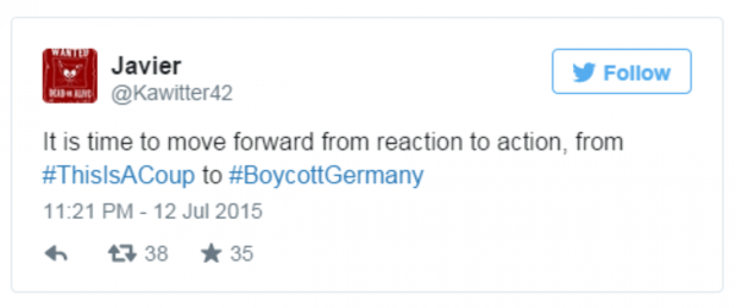Reply to tweet using arrow icon
The height and width of the screenshot is (308, 742).
click(x=57, y=254)
